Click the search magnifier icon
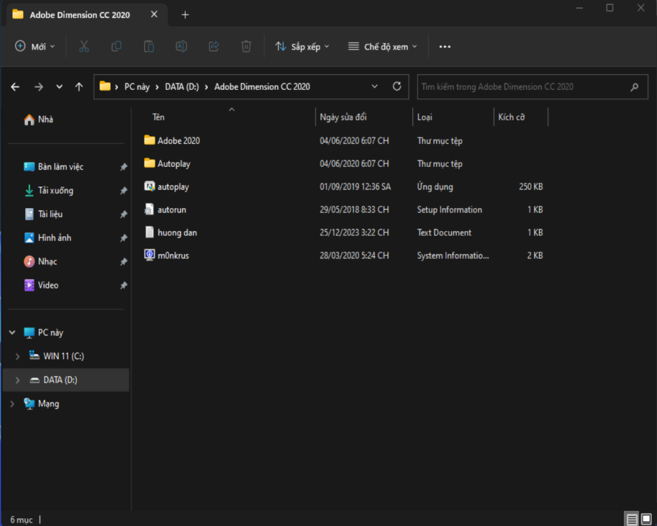Image resolution: width=657 pixels, height=526 pixels. click(x=635, y=87)
